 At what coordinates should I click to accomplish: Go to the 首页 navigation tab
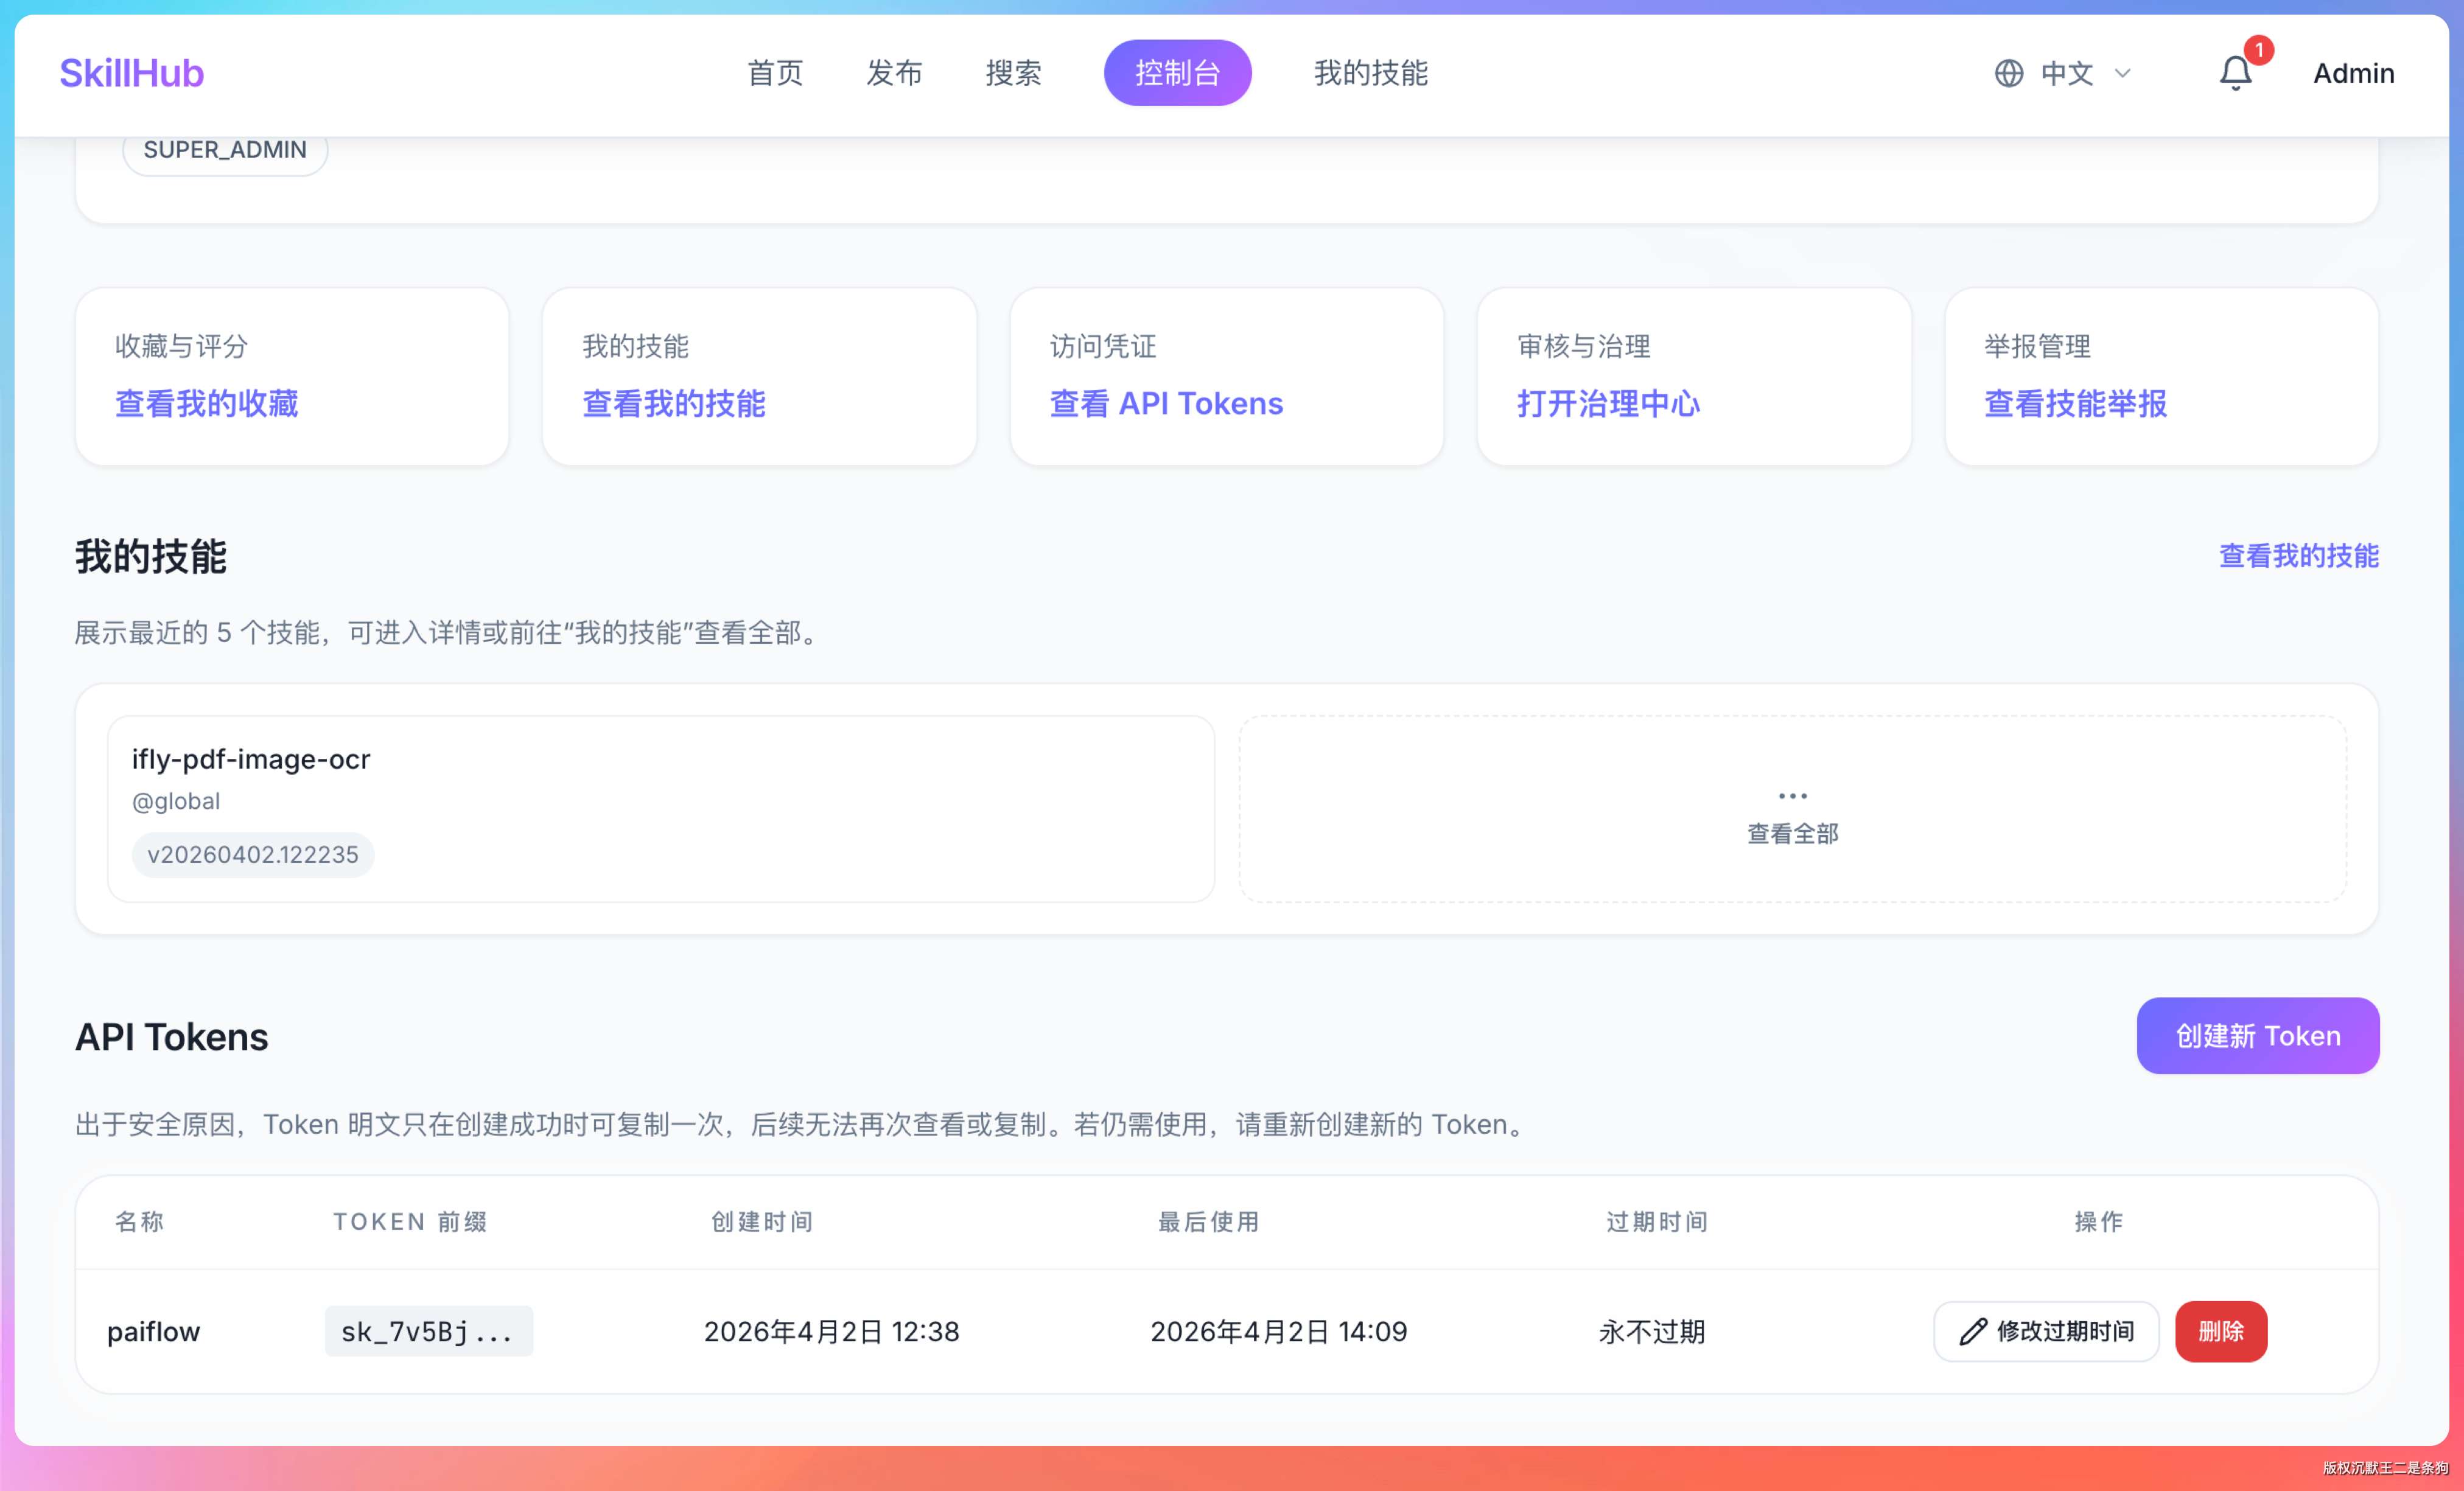775,73
